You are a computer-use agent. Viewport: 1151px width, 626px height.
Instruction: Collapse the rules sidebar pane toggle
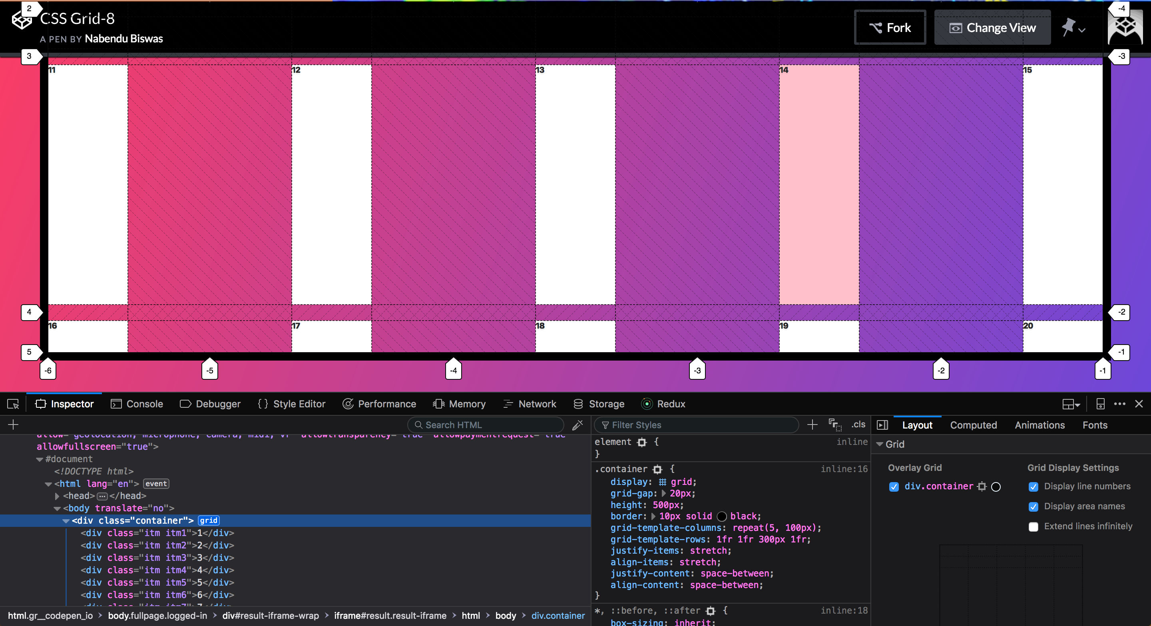tap(882, 425)
